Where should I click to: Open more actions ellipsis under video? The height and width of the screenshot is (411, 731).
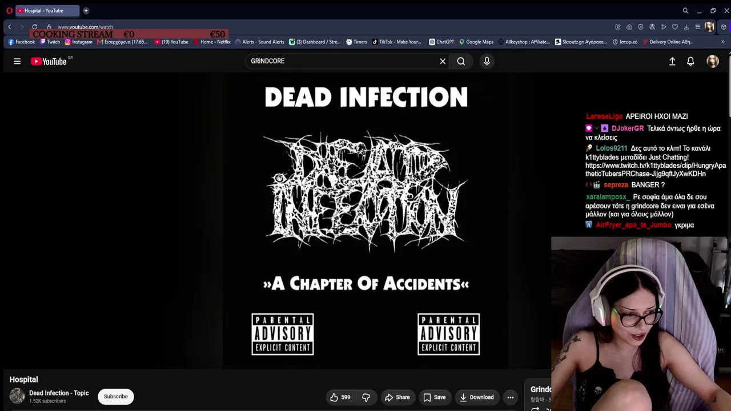pyautogui.click(x=511, y=397)
